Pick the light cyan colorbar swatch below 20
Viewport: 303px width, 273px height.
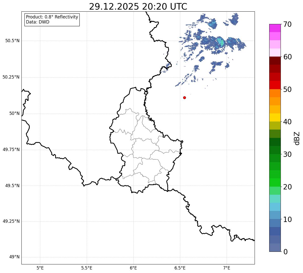click(x=275, y=199)
